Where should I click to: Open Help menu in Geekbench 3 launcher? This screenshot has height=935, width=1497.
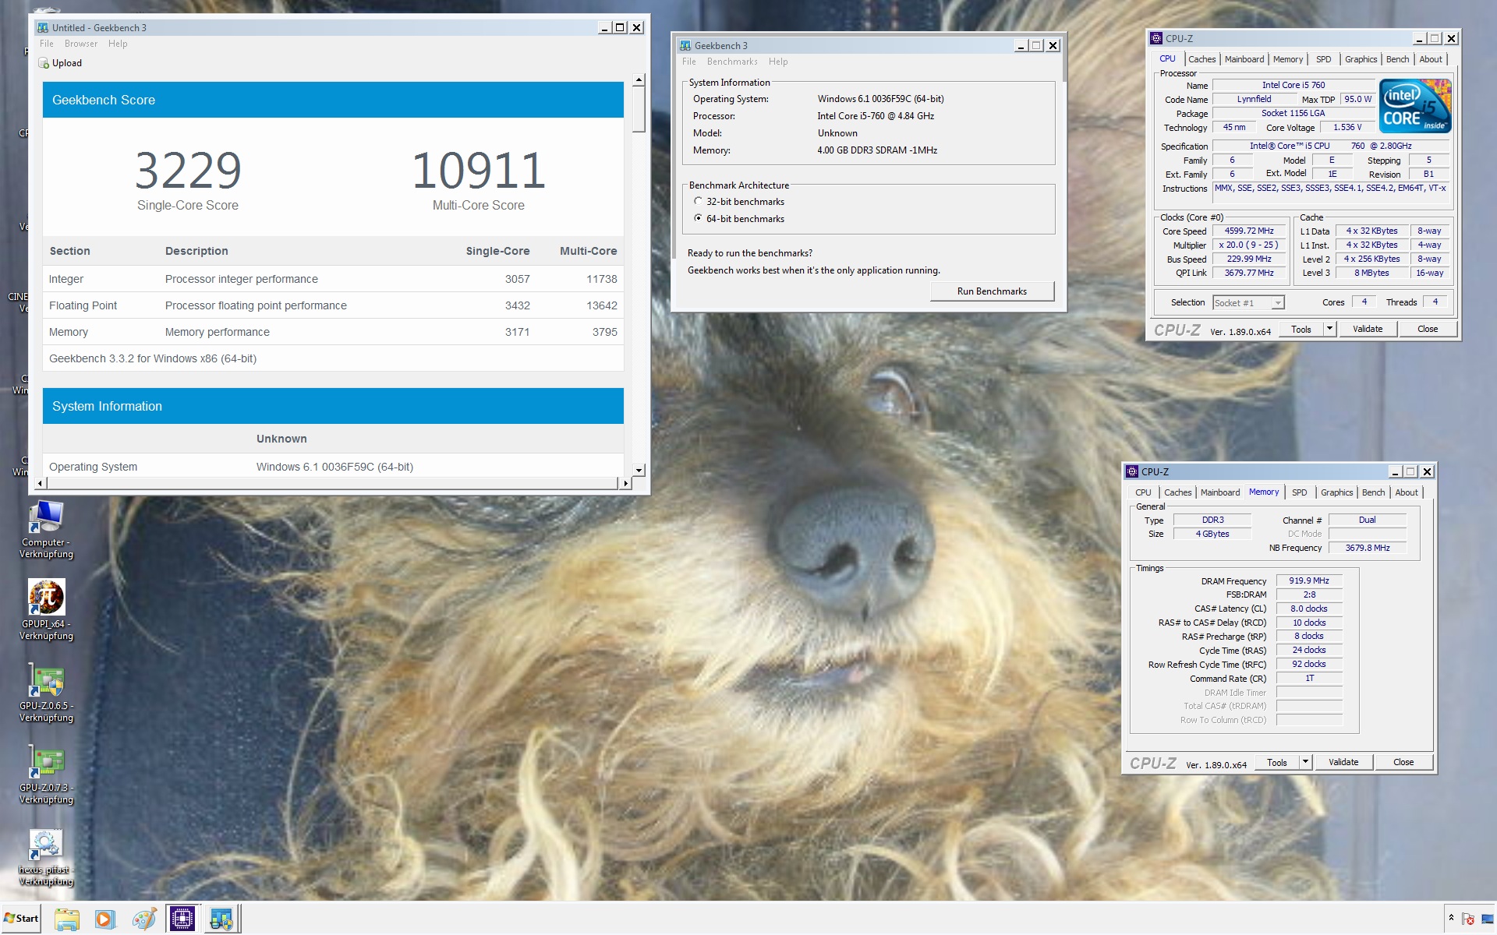pyautogui.click(x=778, y=62)
